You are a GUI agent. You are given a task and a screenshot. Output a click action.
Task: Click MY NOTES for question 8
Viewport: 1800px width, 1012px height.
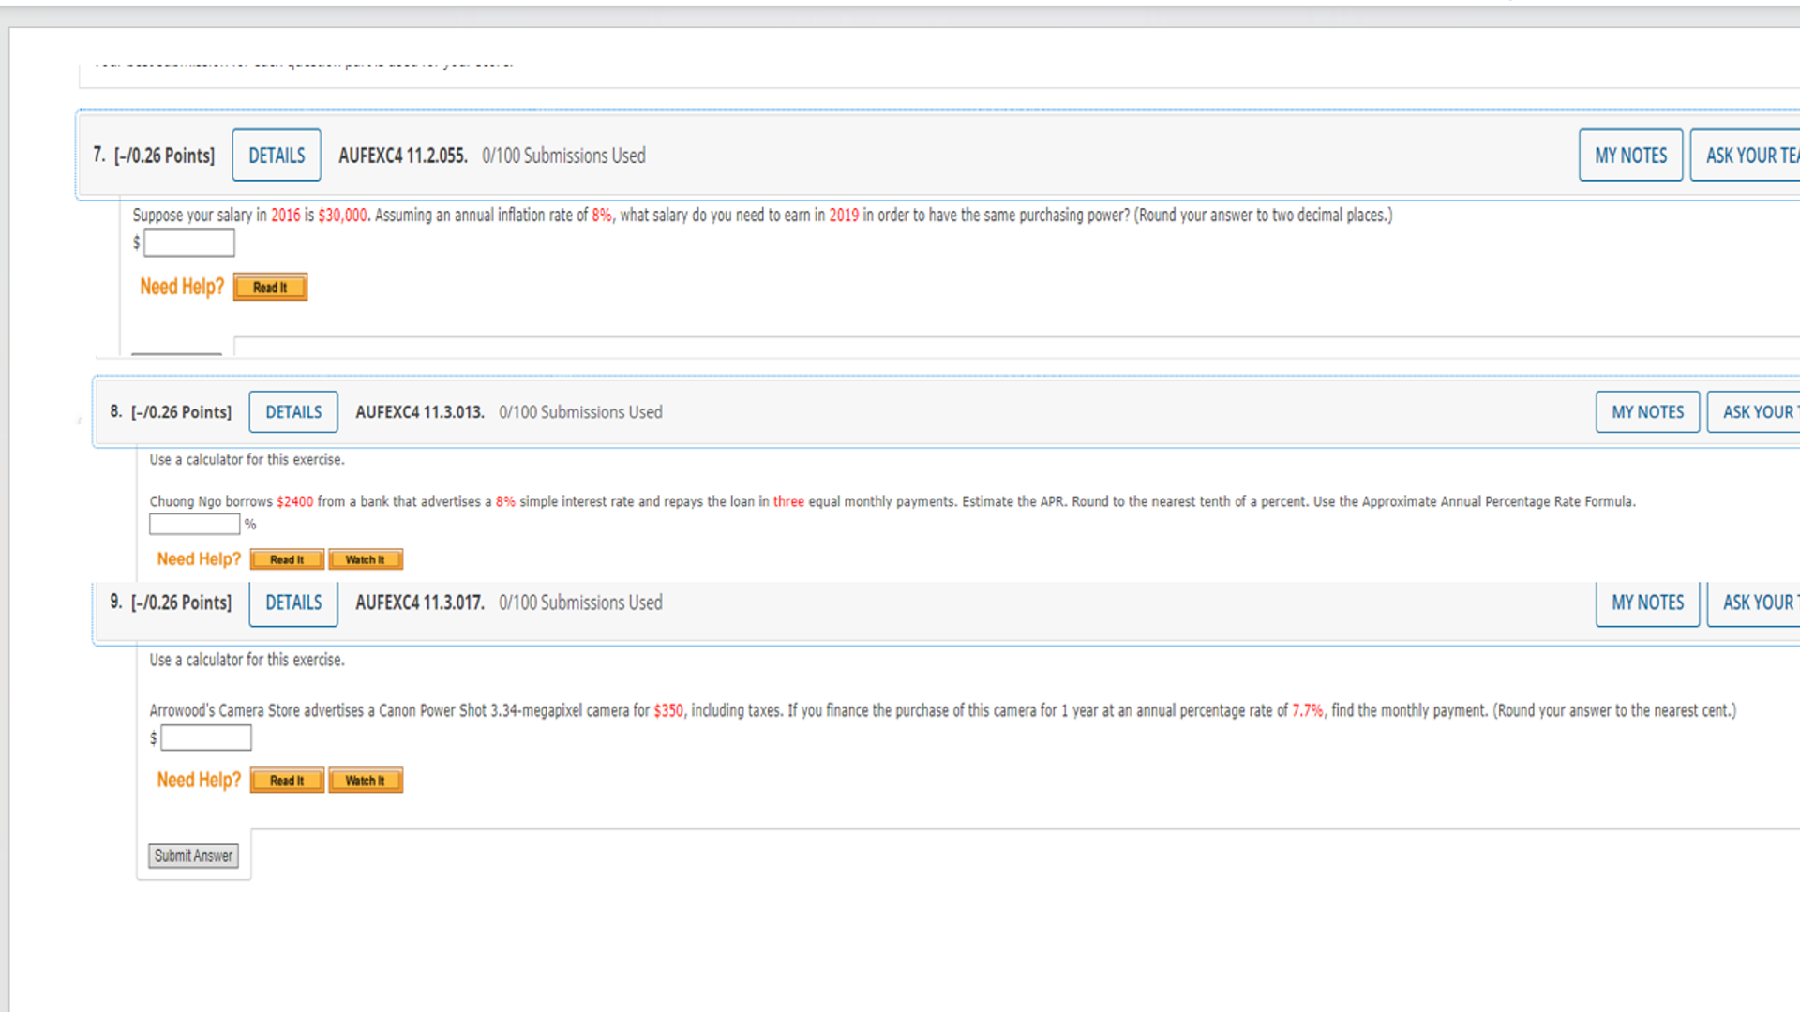[1647, 411]
